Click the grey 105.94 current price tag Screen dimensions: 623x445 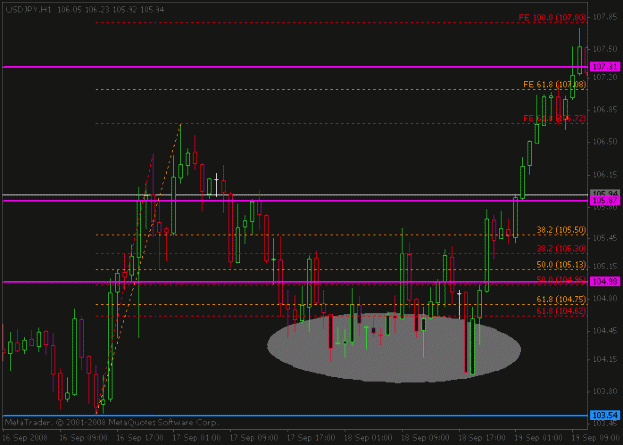(605, 194)
